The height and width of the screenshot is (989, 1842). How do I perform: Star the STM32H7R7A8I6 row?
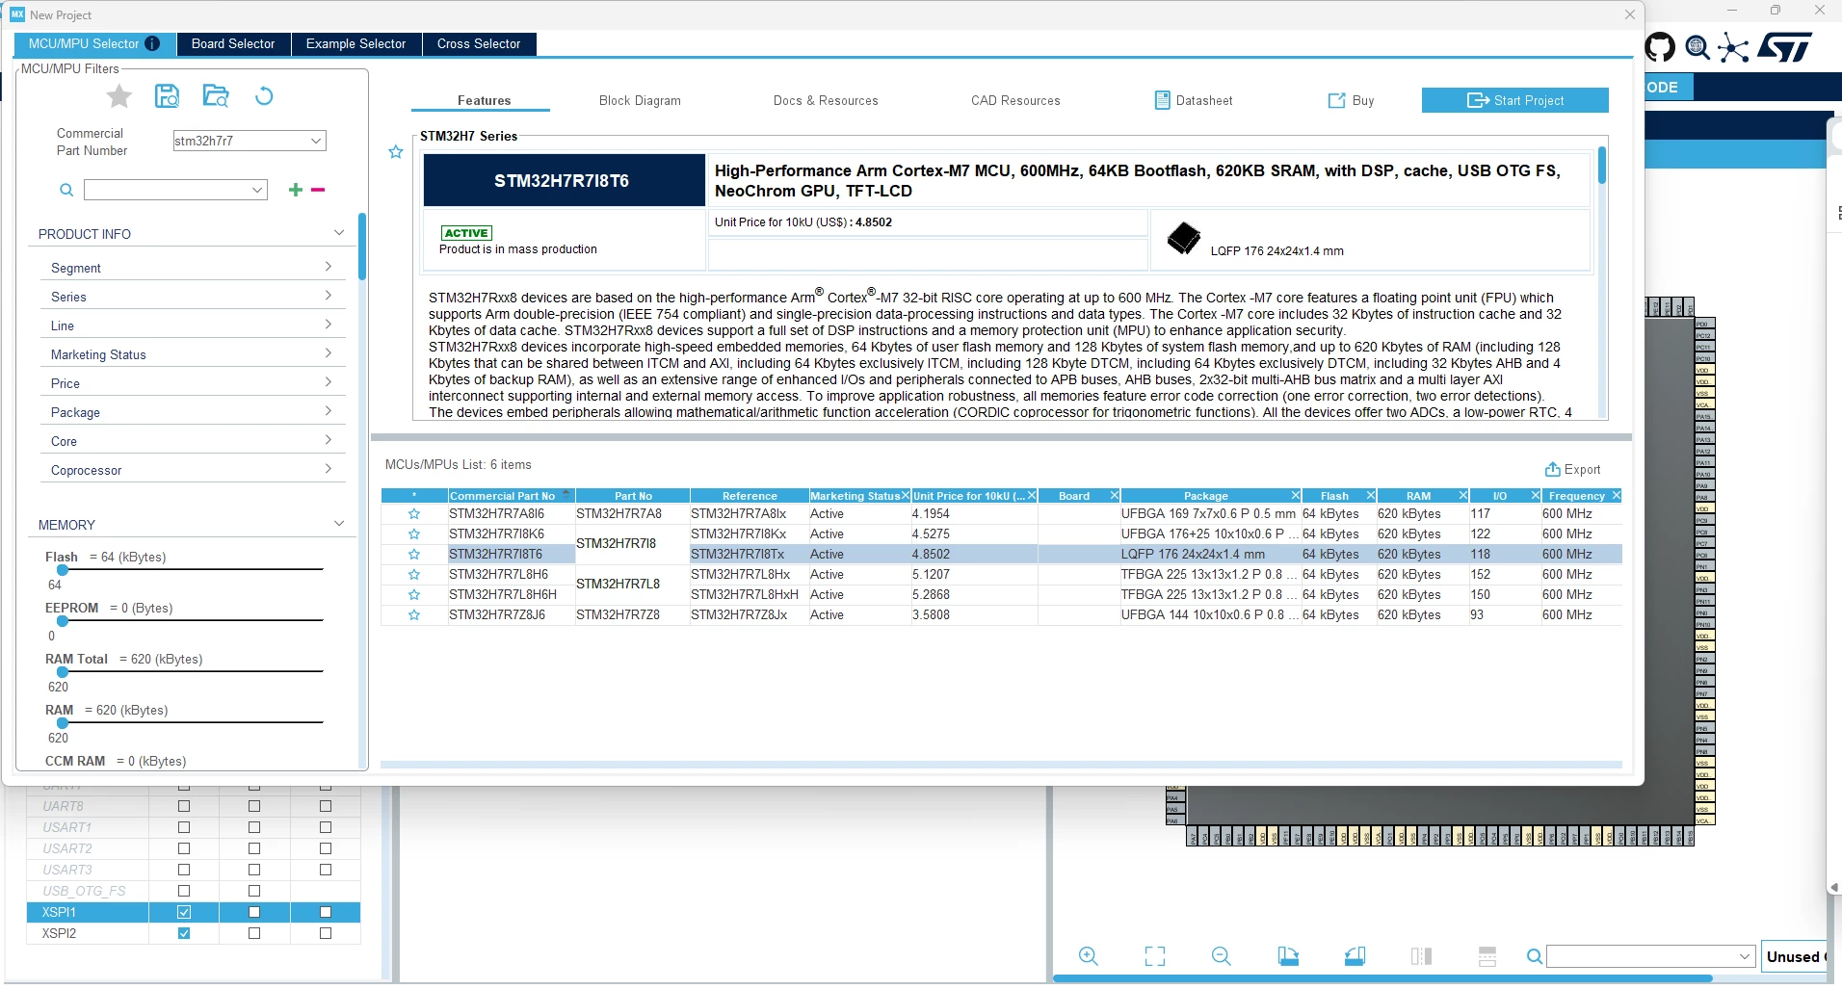tap(414, 514)
